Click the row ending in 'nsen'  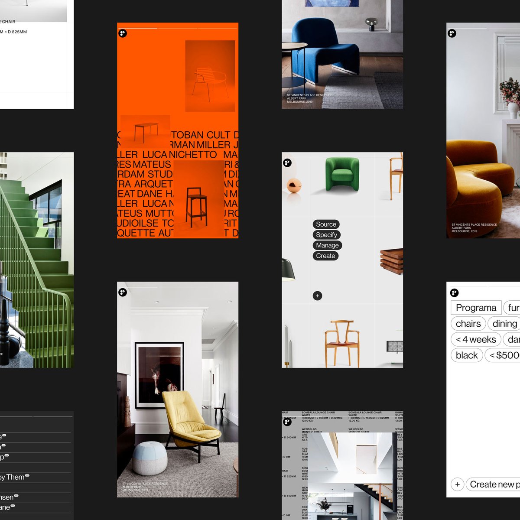point(36,497)
